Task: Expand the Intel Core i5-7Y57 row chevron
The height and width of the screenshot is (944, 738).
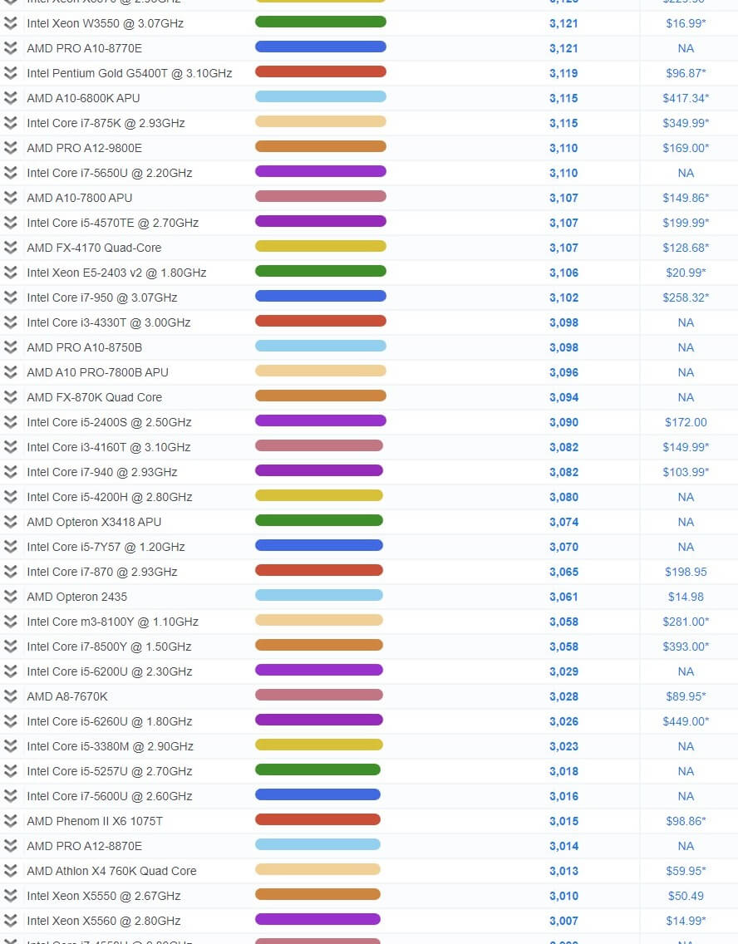Action: [10, 547]
